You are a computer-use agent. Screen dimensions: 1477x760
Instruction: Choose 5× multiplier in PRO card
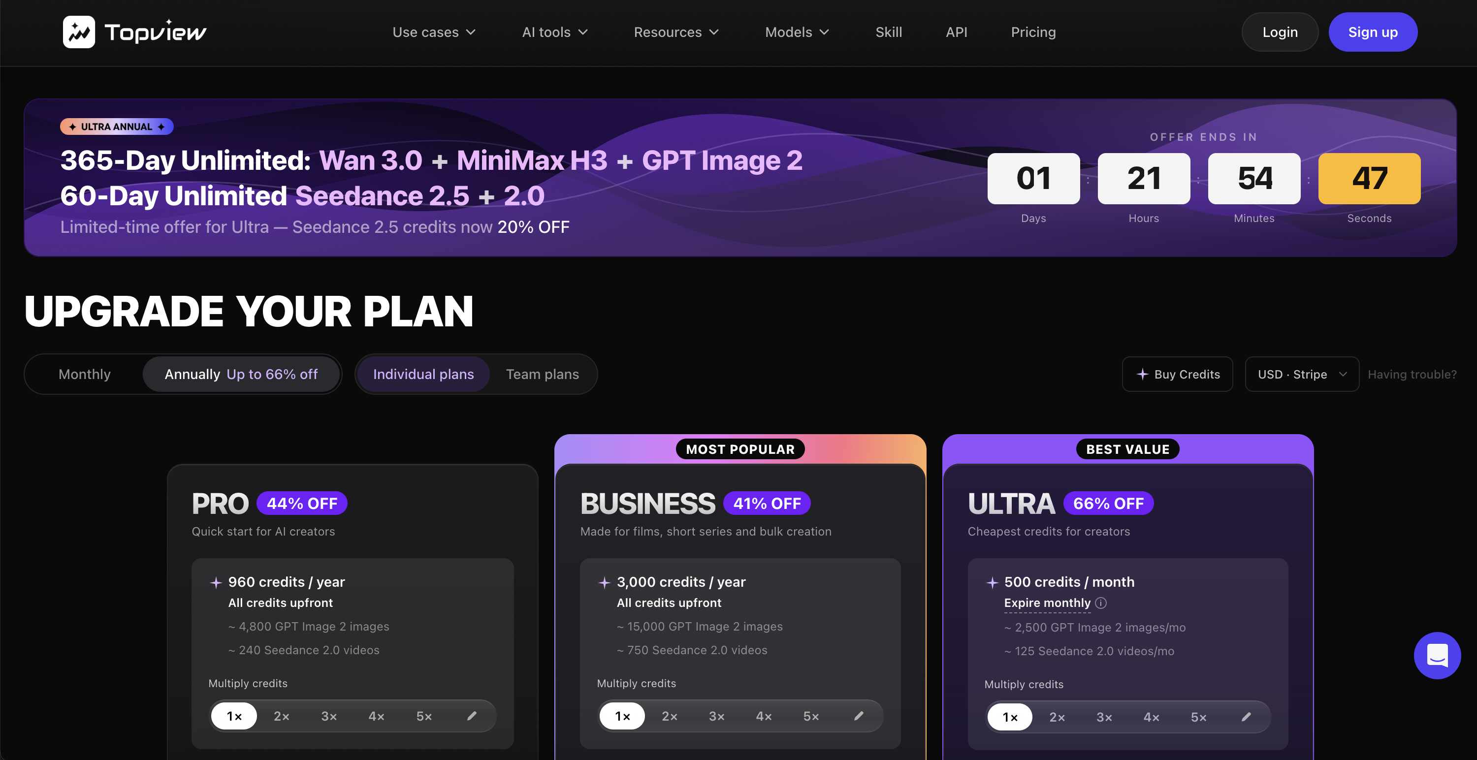[x=424, y=716]
